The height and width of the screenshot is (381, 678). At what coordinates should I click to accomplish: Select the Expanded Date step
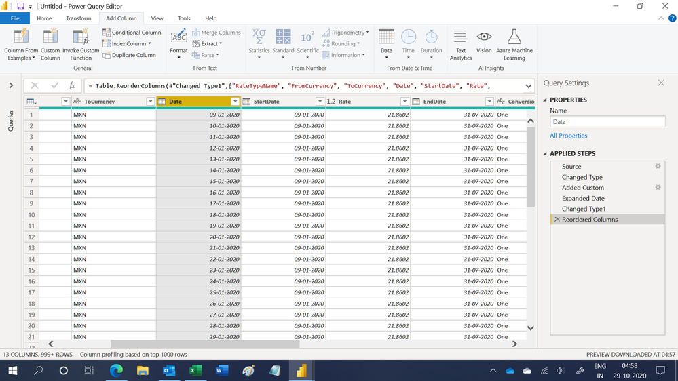607,198
